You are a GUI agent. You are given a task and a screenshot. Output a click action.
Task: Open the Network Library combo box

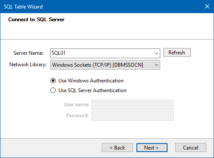click(105, 65)
